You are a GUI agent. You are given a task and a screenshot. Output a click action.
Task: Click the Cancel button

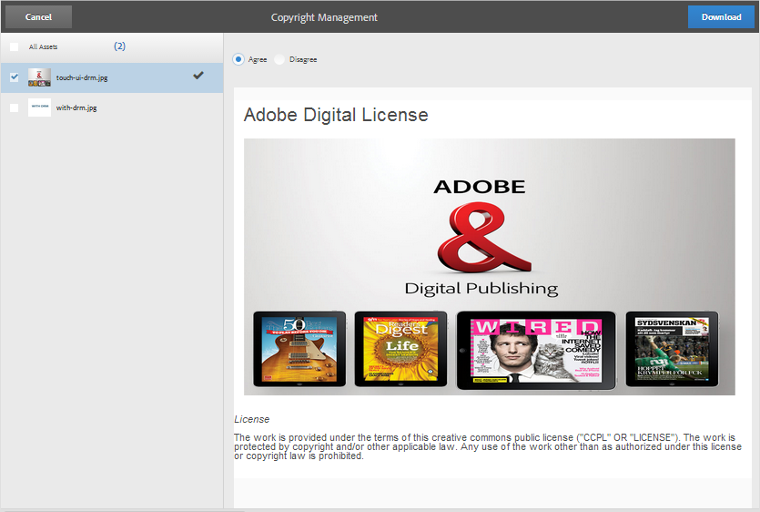[x=39, y=17]
